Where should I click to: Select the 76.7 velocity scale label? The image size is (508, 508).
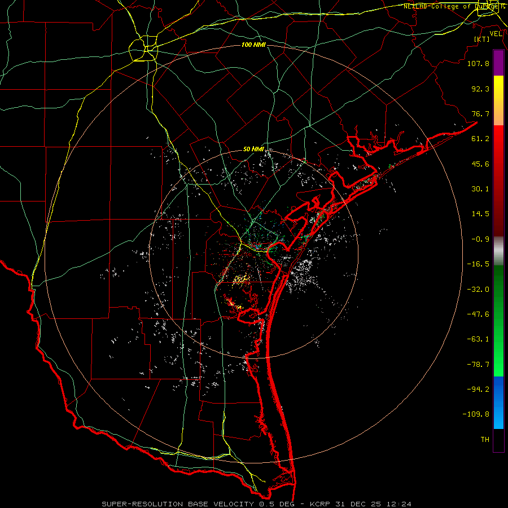coord(480,113)
